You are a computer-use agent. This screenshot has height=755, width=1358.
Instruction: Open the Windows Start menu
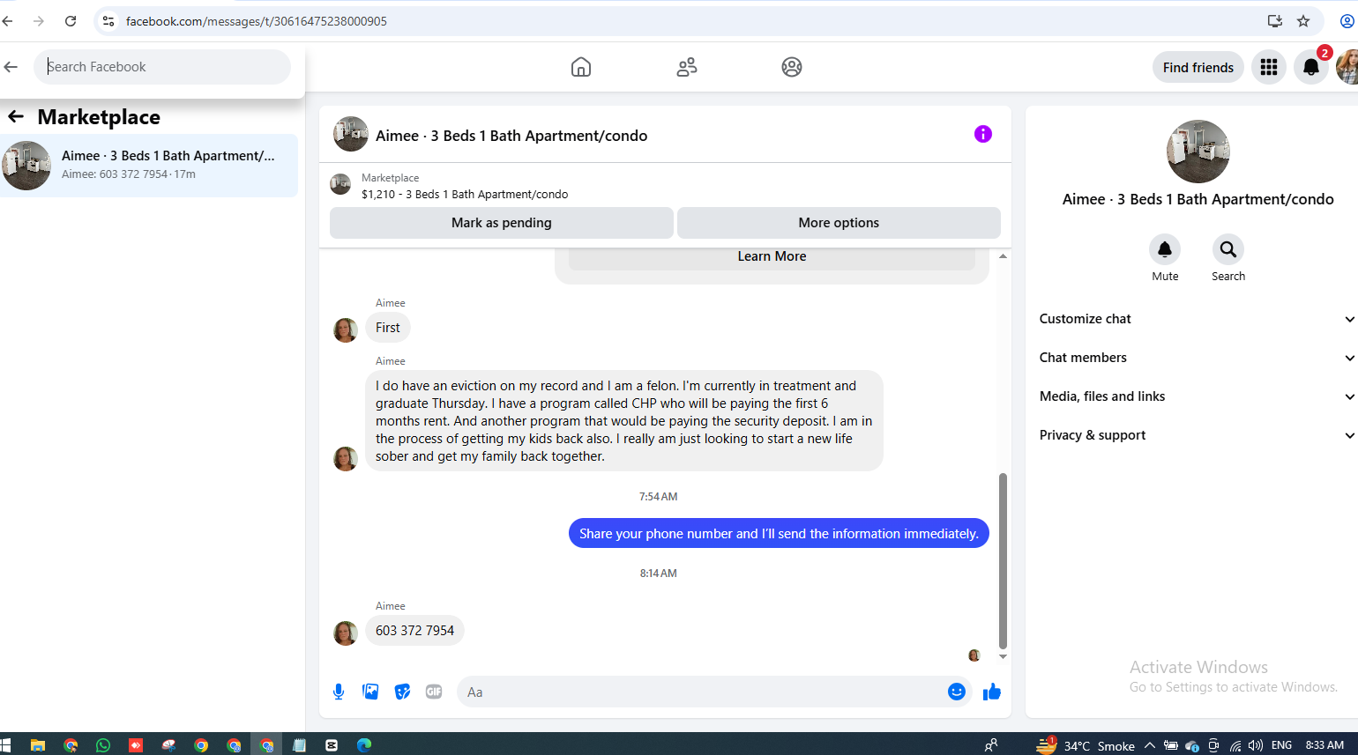tap(6, 745)
